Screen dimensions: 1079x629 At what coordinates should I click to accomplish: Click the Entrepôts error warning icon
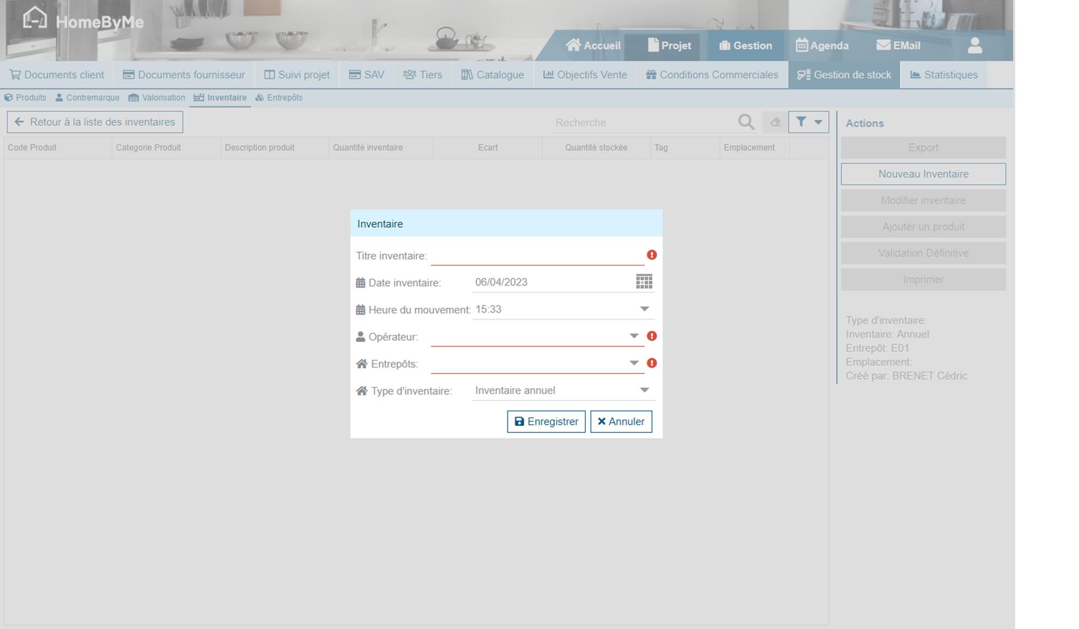coord(651,363)
